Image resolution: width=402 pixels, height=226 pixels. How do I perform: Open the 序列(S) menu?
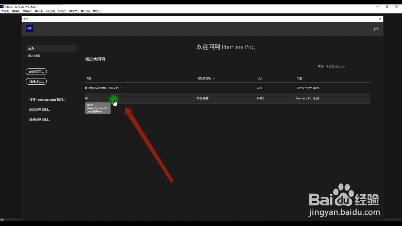(38, 11)
